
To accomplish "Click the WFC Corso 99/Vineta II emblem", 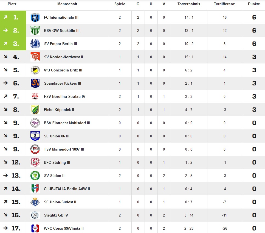I will 35,228.
